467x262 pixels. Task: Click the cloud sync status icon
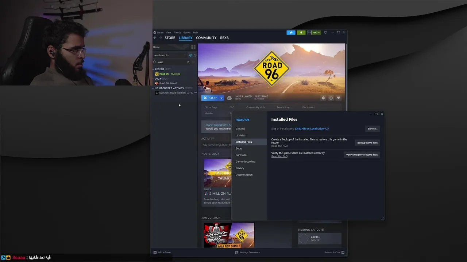click(x=229, y=98)
